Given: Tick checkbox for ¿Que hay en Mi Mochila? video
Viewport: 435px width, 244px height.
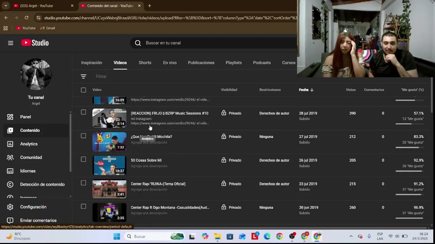Looking at the screenshot, I should 83,136.
